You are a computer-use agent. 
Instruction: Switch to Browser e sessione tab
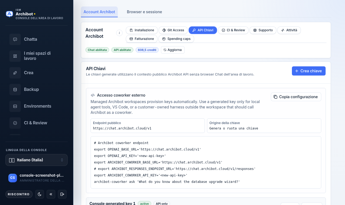144,12
